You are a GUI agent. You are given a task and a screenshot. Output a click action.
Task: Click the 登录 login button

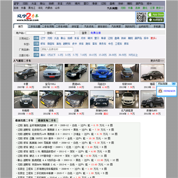[84, 33]
